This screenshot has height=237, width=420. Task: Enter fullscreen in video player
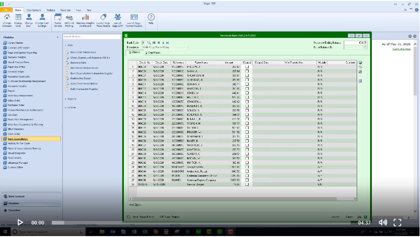tap(397, 222)
